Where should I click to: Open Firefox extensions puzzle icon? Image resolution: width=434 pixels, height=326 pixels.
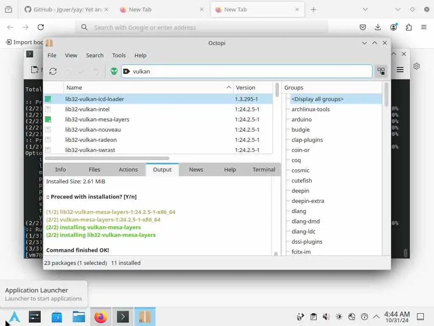click(409, 27)
